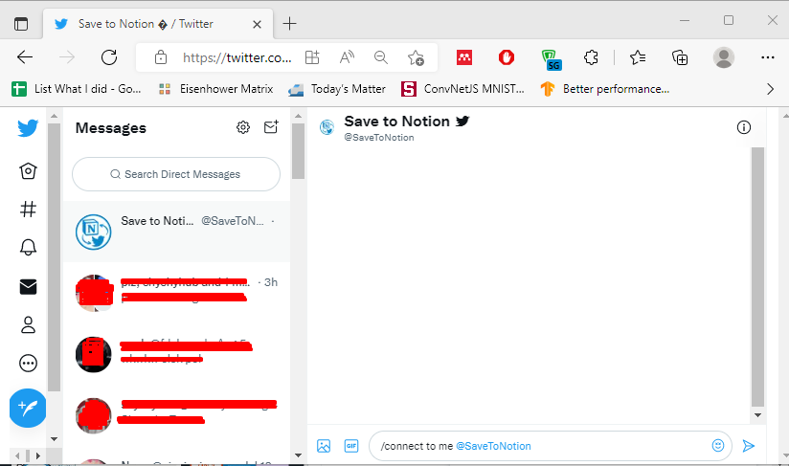Open List What I did bookmark
Screen dimensions: 789x466
coord(77,89)
